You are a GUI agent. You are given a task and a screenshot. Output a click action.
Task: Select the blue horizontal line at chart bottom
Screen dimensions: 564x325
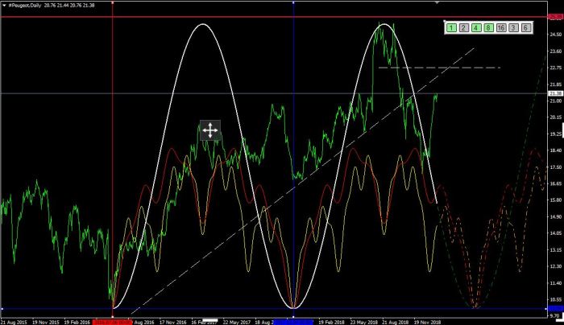(242, 308)
